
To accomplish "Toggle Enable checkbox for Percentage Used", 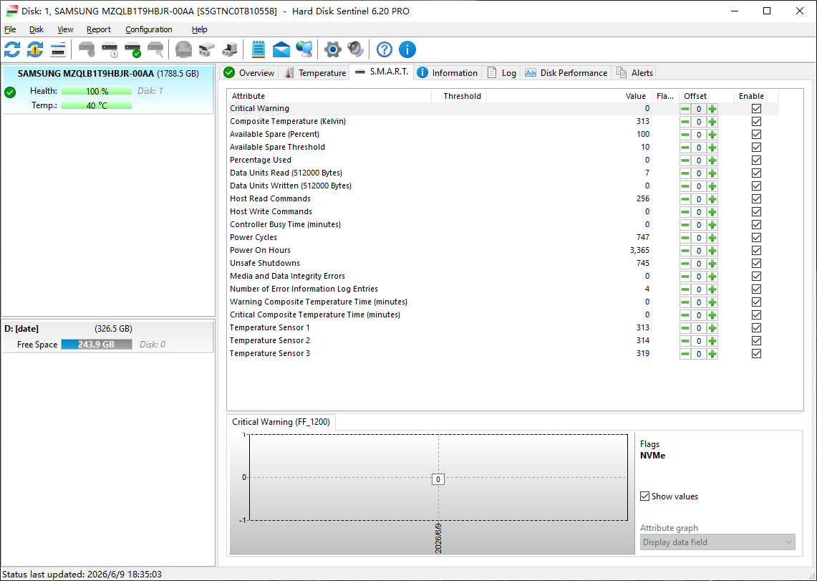I will click(x=757, y=160).
